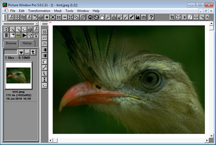Click the trash delete icon in browser panel
This screenshot has height=145, width=216.
pyautogui.click(x=6, y=35)
